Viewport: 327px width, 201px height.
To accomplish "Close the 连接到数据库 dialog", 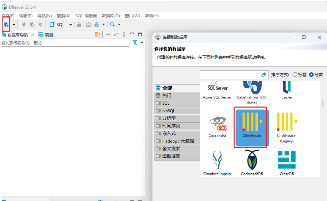I will [319, 37].
